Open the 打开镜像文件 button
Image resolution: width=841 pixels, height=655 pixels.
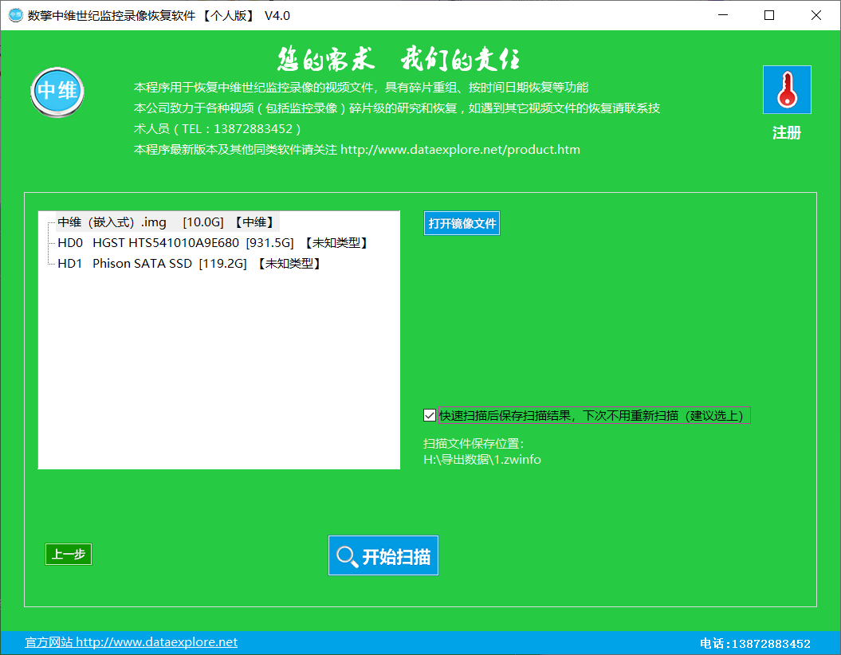(x=462, y=223)
